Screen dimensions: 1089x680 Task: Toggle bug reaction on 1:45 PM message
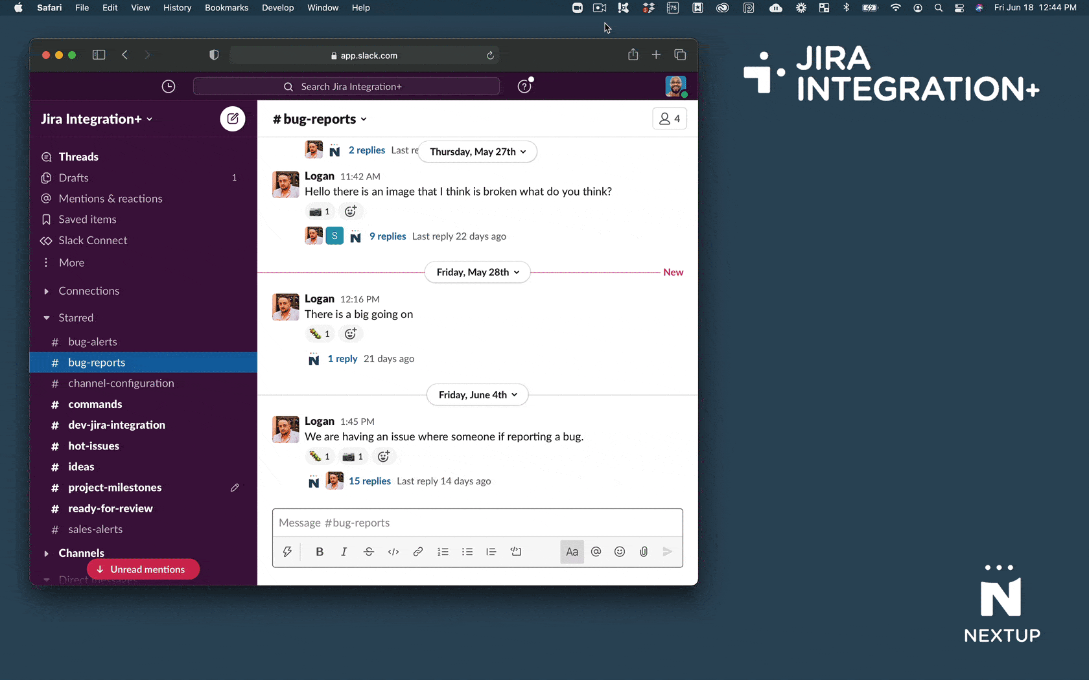[320, 457]
